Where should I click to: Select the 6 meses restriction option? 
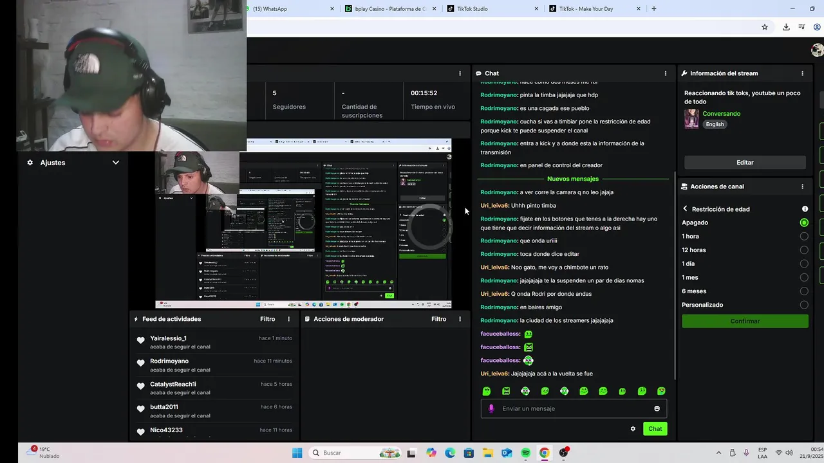(804, 291)
